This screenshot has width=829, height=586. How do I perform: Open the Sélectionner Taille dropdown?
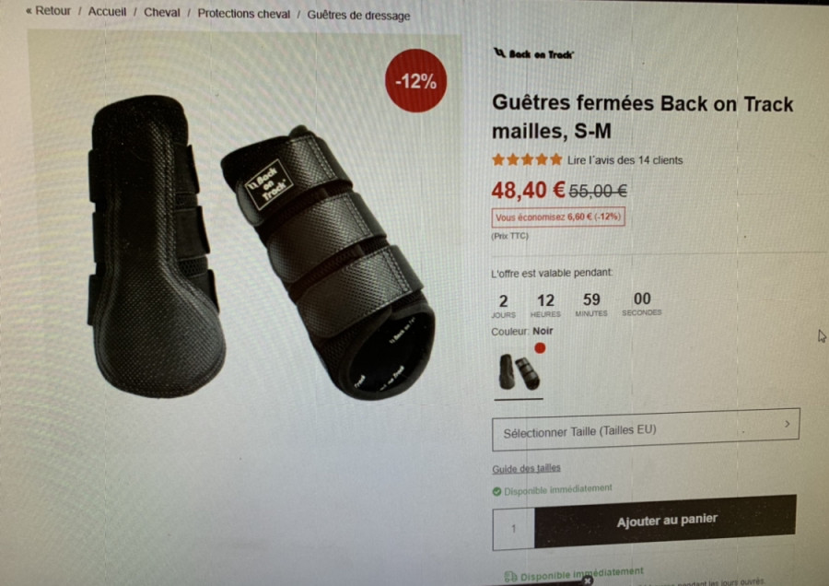[x=646, y=430]
